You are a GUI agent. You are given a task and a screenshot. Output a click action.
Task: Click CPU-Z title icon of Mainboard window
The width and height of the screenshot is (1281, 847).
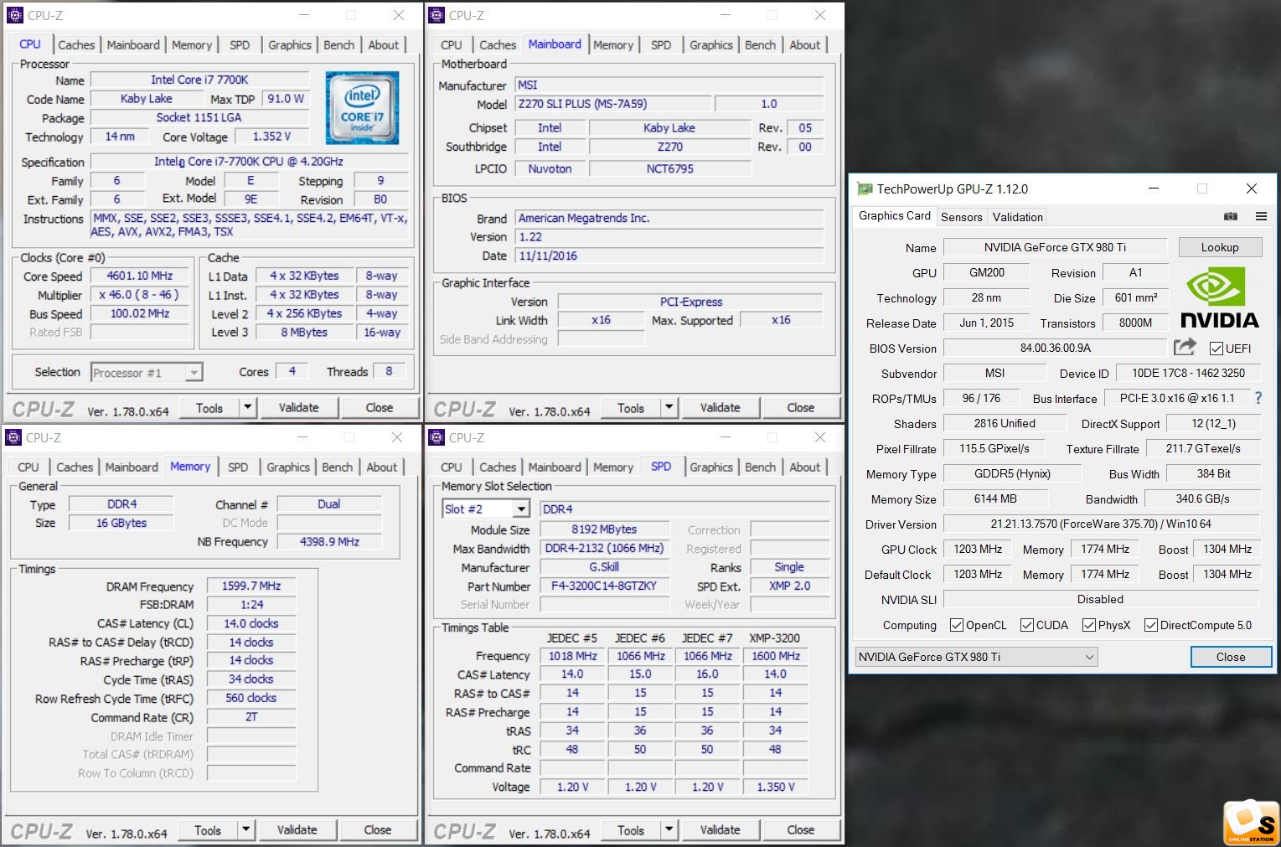[436, 15]
